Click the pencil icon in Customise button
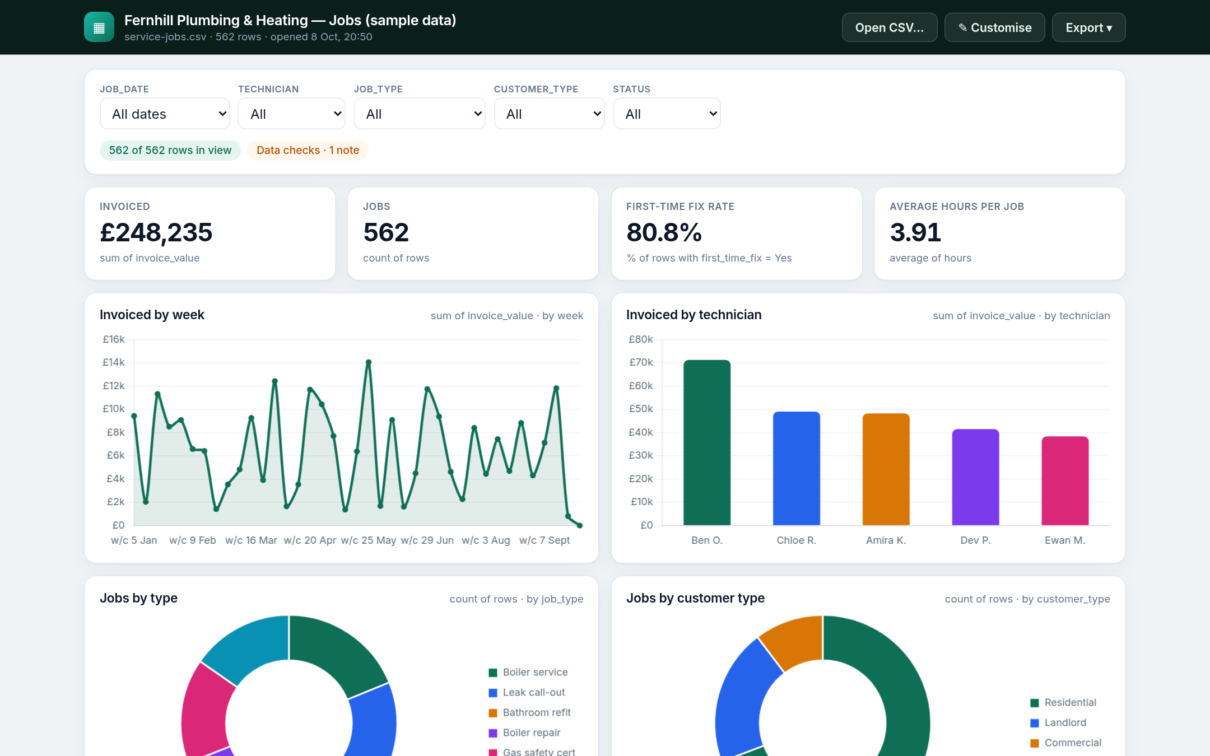Screen dimensions: 1210x756 point(962,27)
